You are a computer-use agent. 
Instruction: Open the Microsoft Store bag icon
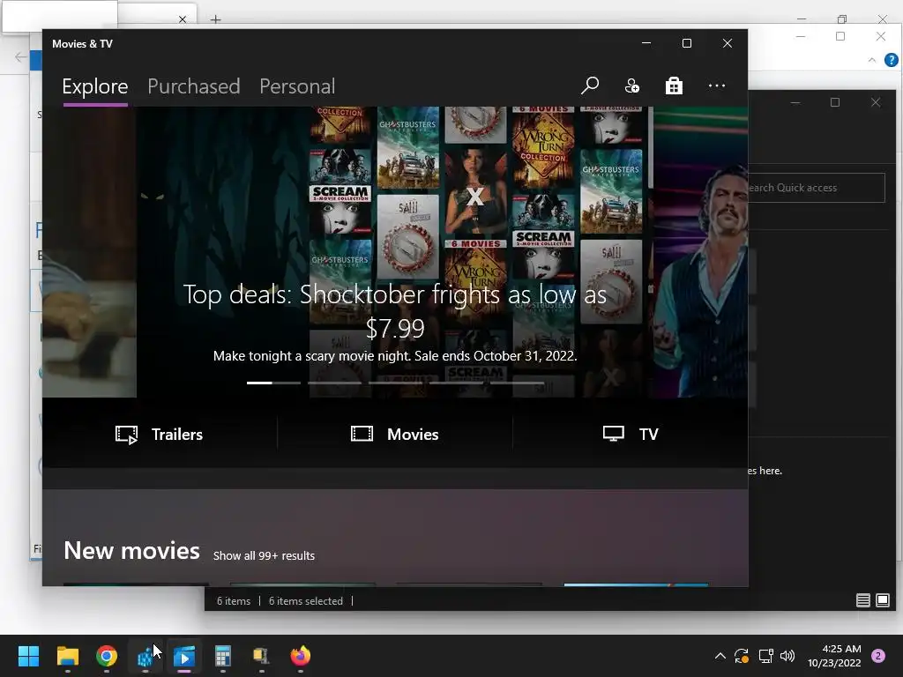[674, 86]
